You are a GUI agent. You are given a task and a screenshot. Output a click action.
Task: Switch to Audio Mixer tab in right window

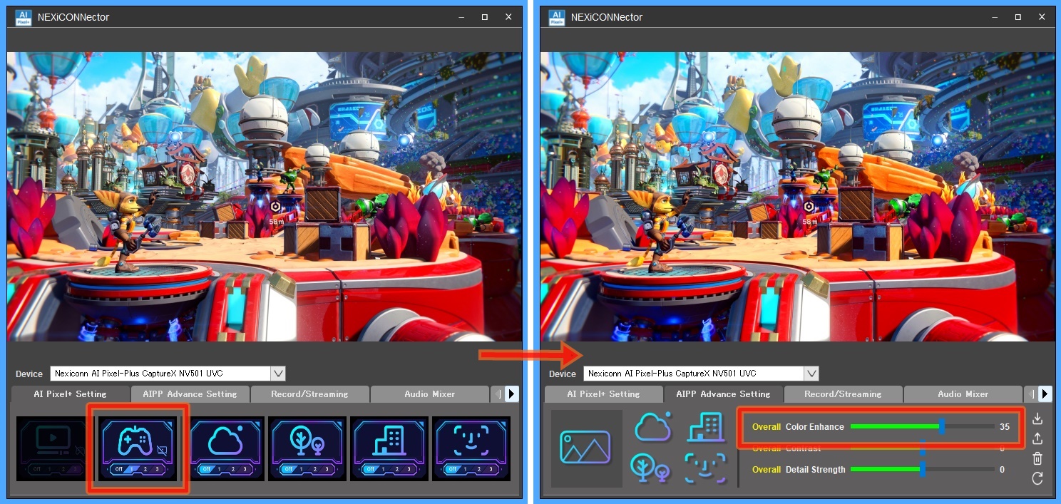[963, 394]
